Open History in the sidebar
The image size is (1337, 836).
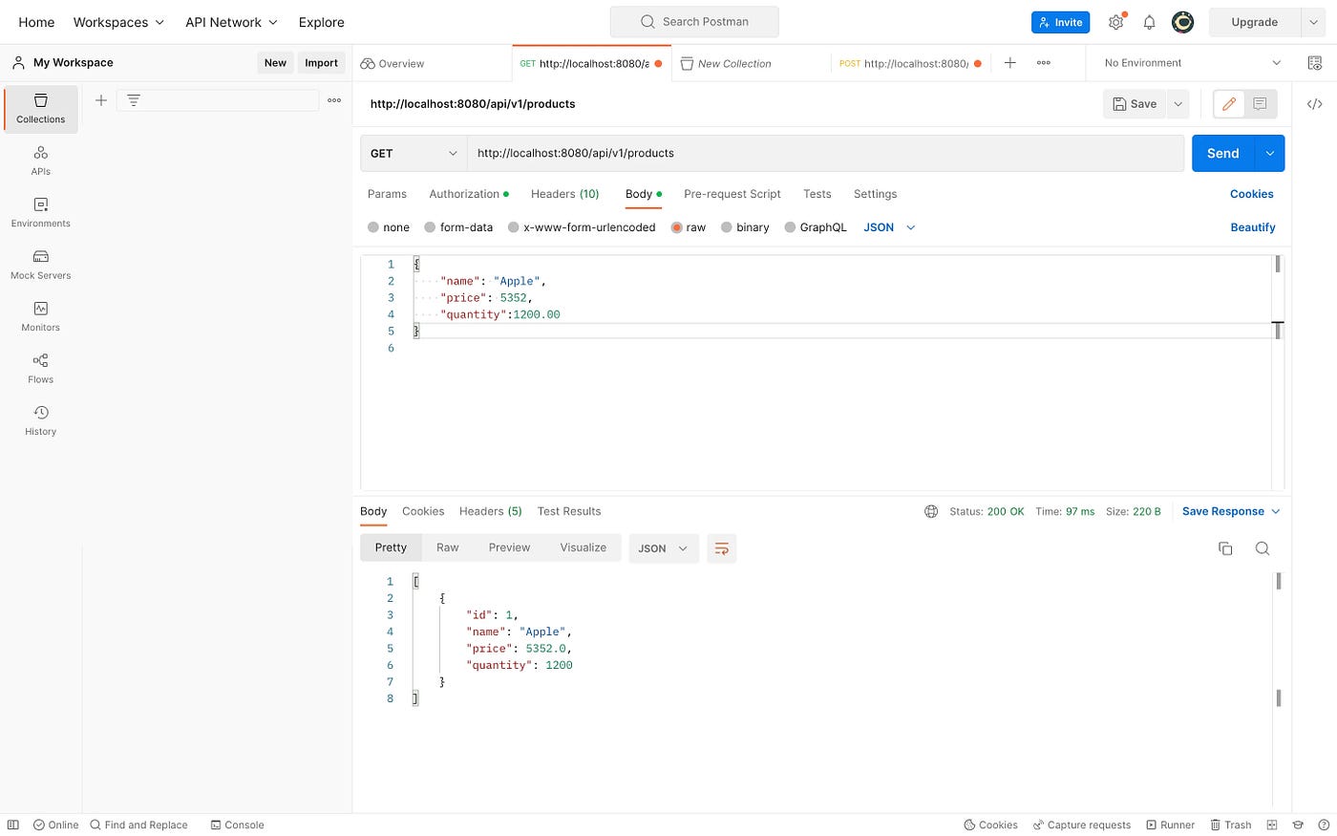pyautogui.click(x=41, y=420)
